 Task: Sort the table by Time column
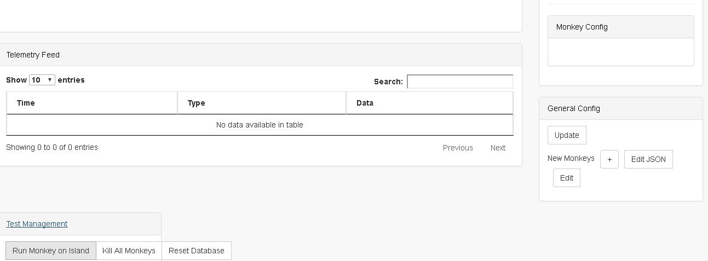click(x=92, y=103)
